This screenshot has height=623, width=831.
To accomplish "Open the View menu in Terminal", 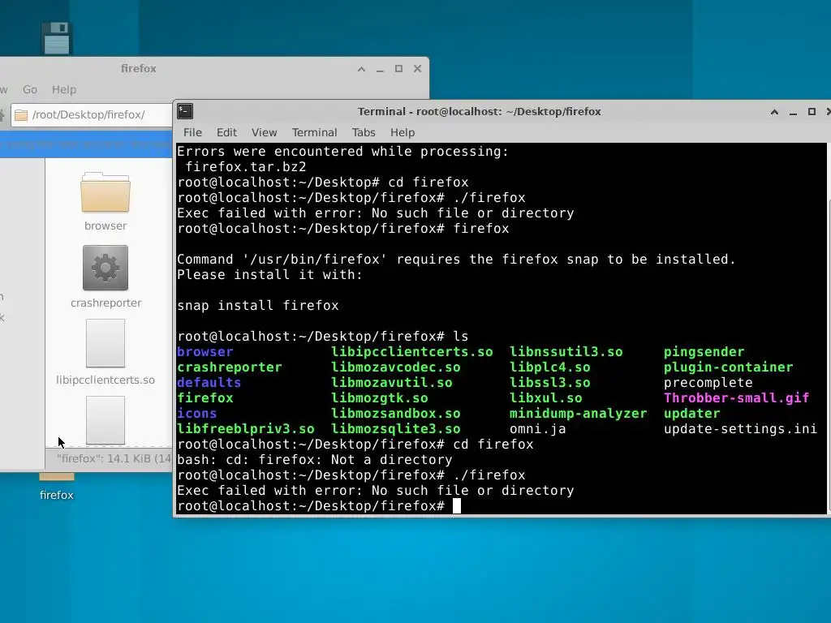I will point(264,132).
